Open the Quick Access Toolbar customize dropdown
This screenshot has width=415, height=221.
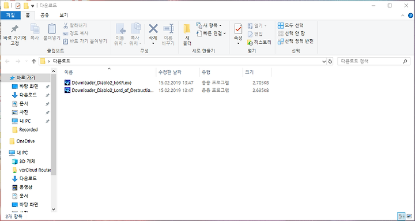click(x=32, y=6)
